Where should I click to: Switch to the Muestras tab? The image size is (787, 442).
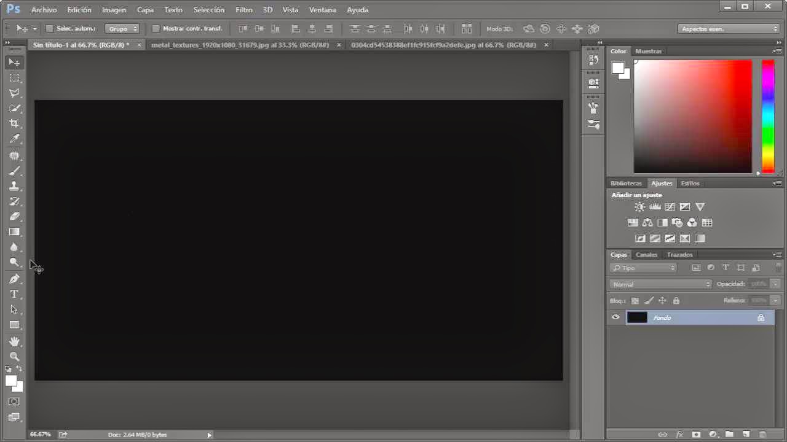(649, 51)
